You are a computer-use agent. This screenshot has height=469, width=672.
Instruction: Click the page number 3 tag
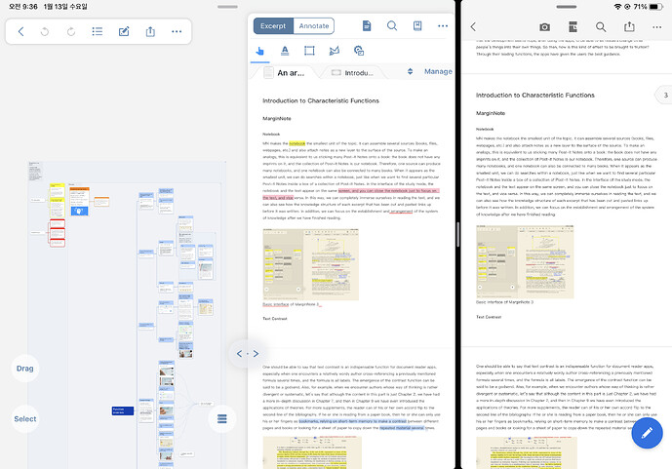664,96
